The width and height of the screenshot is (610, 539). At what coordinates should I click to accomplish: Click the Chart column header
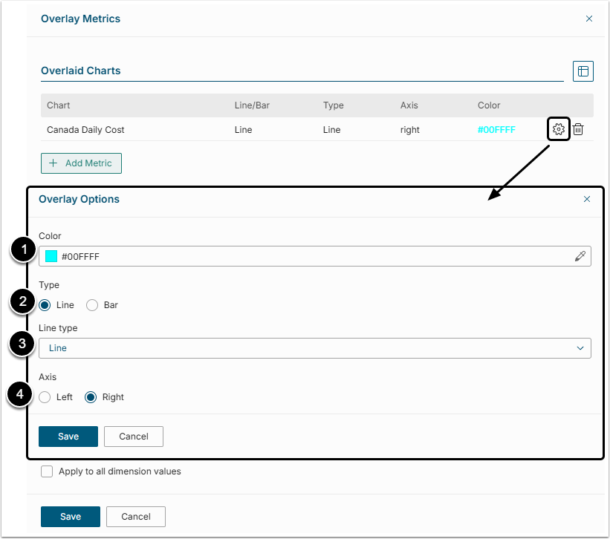[x=59, y=105]
